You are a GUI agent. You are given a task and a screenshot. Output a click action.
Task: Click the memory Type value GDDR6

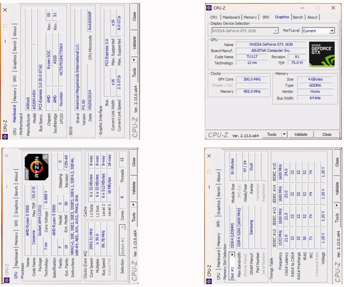click(315, 85)
